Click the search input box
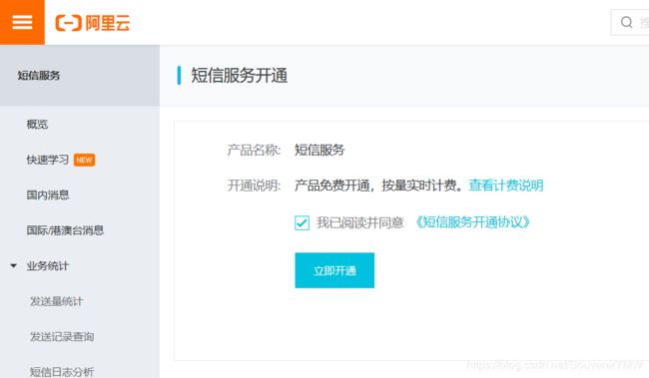The width and height of the screenshot is (649, 378). 630,22
